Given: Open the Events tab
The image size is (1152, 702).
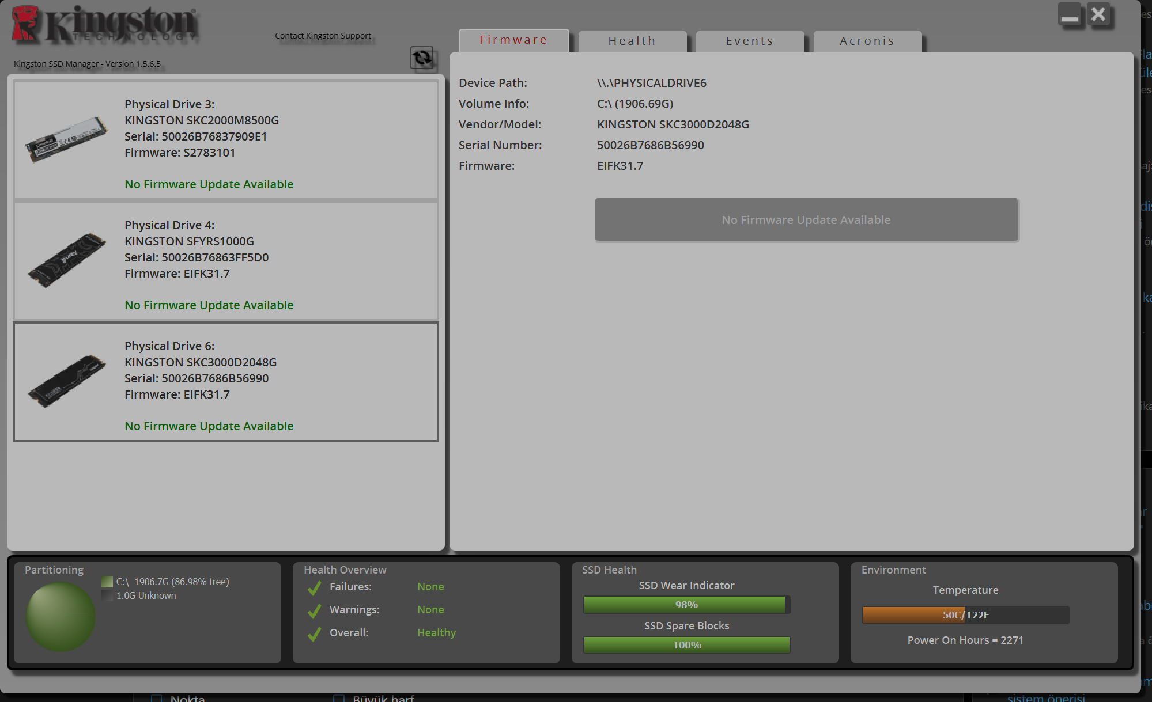Looking at the screenshot, I should coord(750,41).
